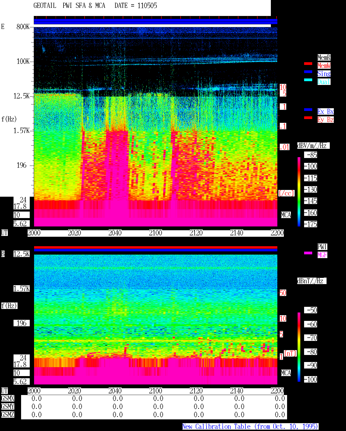
Task: Click the upper panel 1.57K frequency label
Action: click(x=22, y=131)
